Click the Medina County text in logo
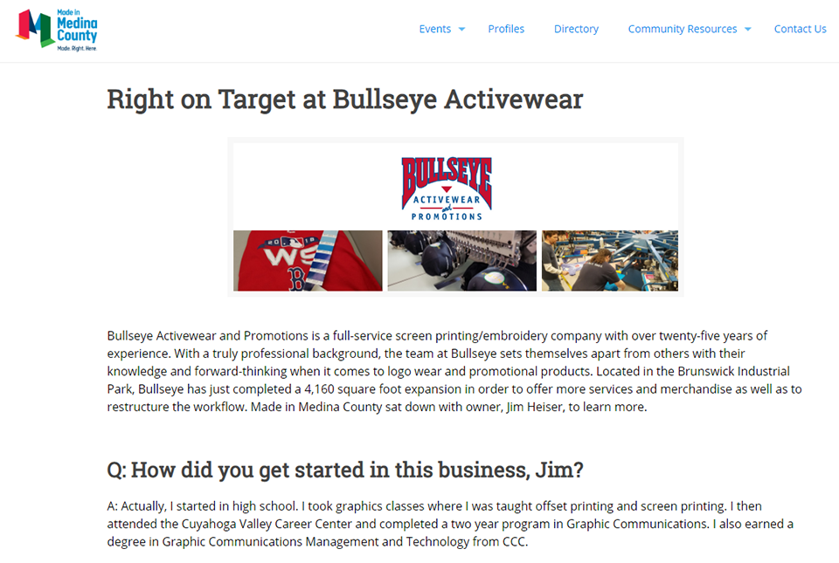Screen dimensions: 839x563 point(77,30)
